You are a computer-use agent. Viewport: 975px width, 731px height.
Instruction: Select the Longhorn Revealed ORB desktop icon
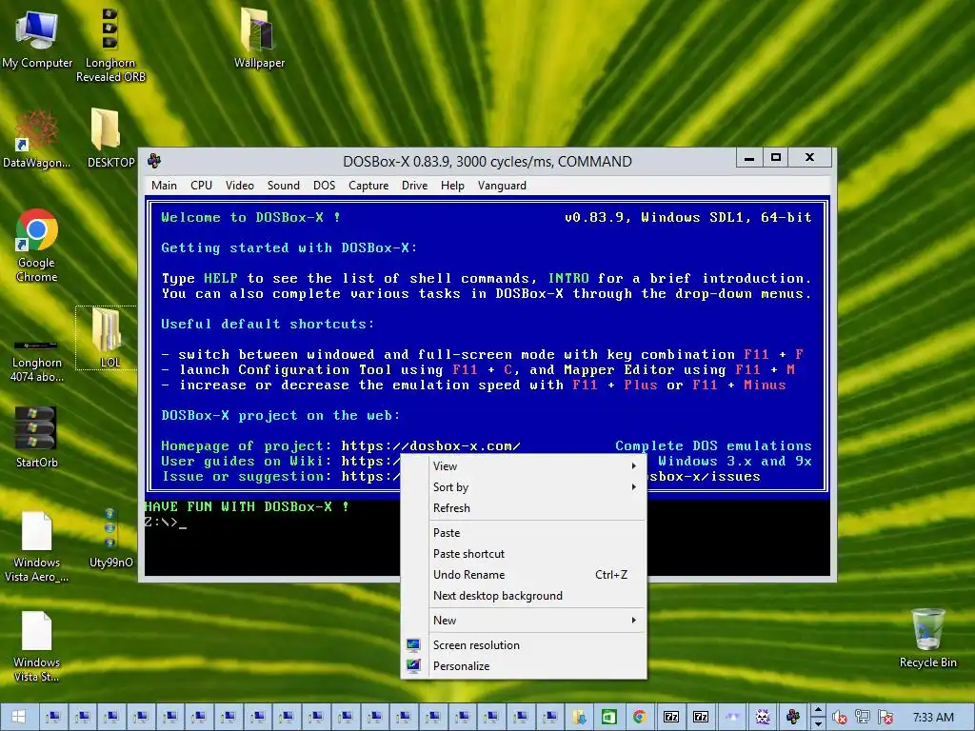[110, 45]
